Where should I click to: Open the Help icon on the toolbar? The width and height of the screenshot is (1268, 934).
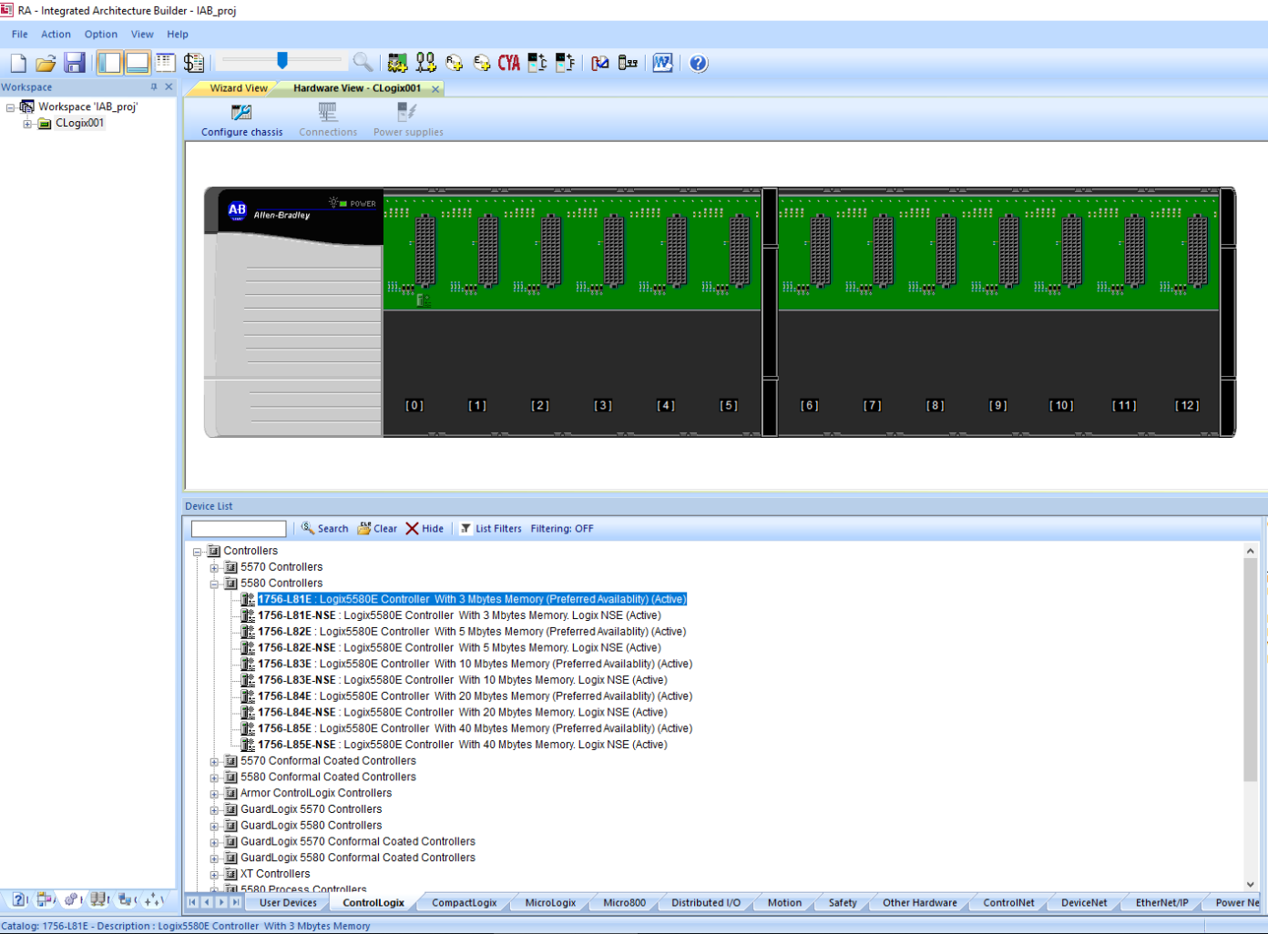[697, 63]
